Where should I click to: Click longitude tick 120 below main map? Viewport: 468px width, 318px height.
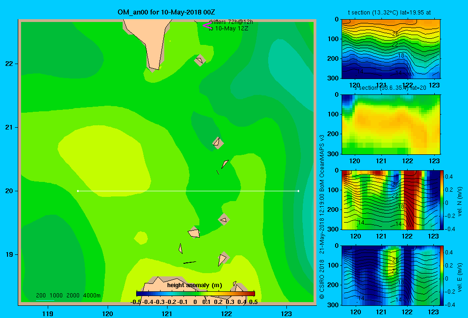[x=108, y=313]
